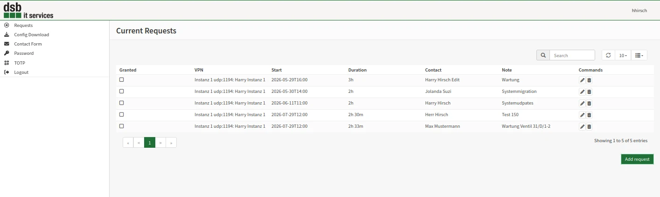The width and height of the screenshot is (660, 197).
Task: Click the Add request button
Action: coord(637,159)
